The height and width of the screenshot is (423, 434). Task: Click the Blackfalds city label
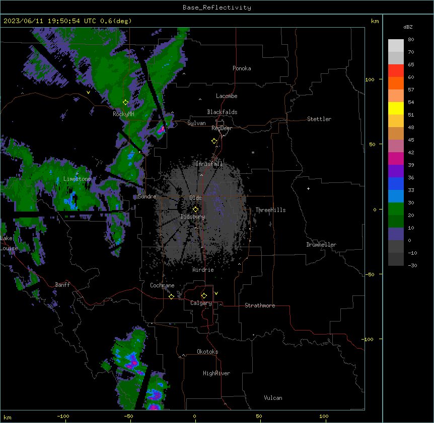click(222, 112)
